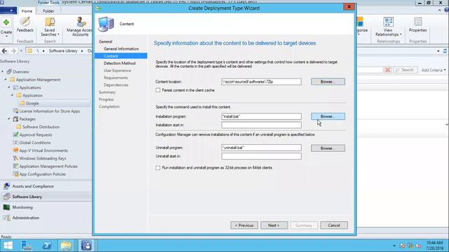Open File Explorer from the taskbar
Viewport: 449px width, 252px height.
click(66, 246)
